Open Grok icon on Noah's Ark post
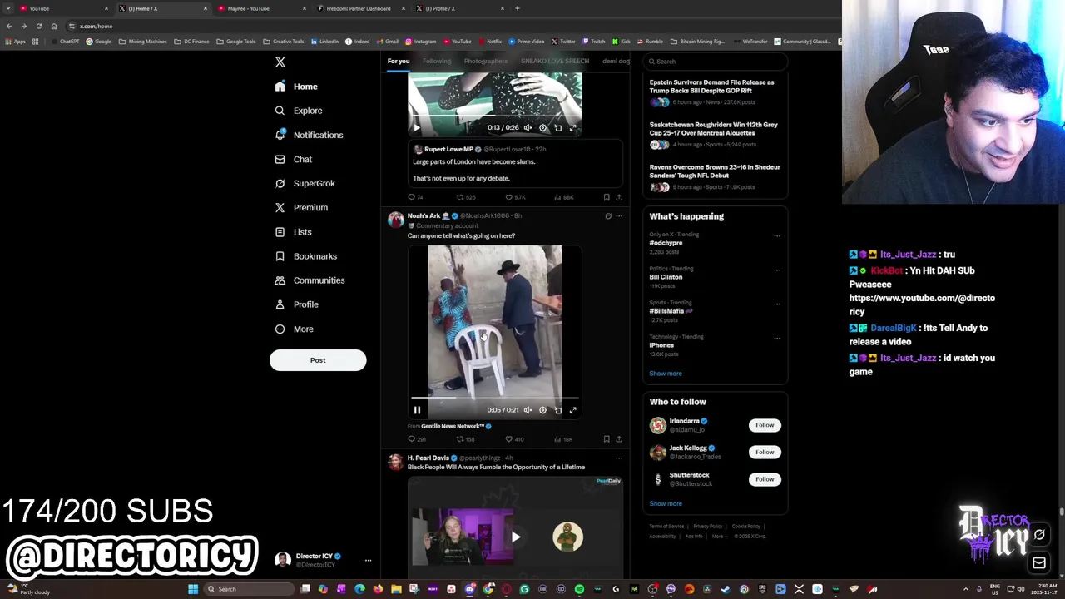Screen dimensions: 1065x599 coord(608,216)
